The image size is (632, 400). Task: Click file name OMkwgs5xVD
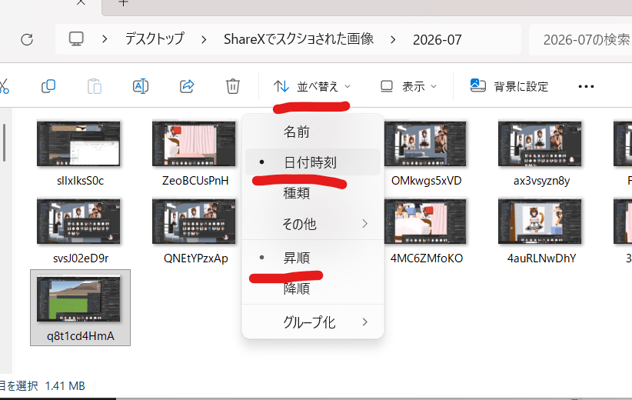pos(426,180)
